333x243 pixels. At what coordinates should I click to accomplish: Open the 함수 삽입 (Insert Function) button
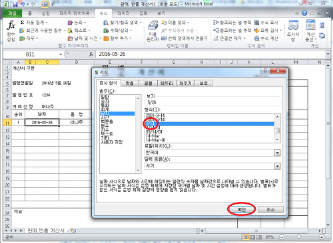(11, 31)
